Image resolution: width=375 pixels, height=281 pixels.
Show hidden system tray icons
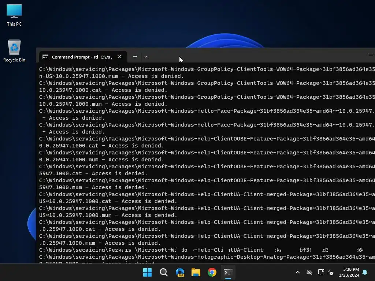point(298,272)
